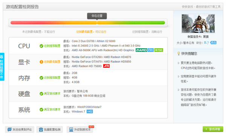Open the green 游戏详情 button

pos(213,129)
